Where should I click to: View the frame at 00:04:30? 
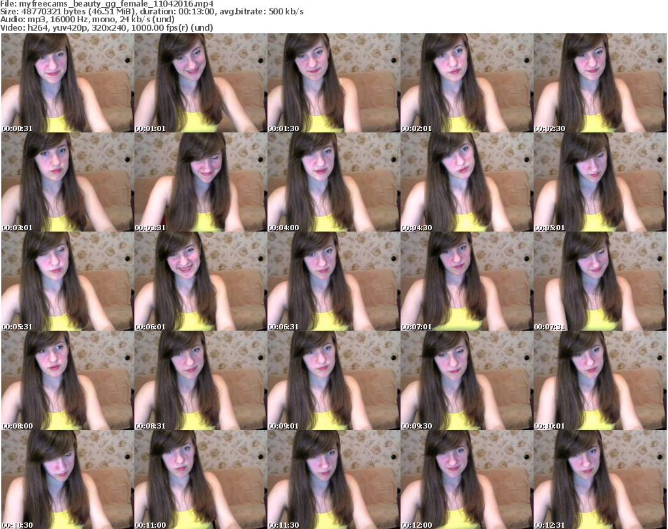pos(466,182)
